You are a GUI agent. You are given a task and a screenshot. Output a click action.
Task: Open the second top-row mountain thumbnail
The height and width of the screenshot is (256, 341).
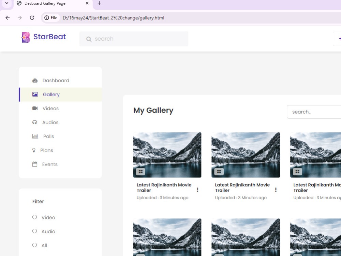[246, 155]
